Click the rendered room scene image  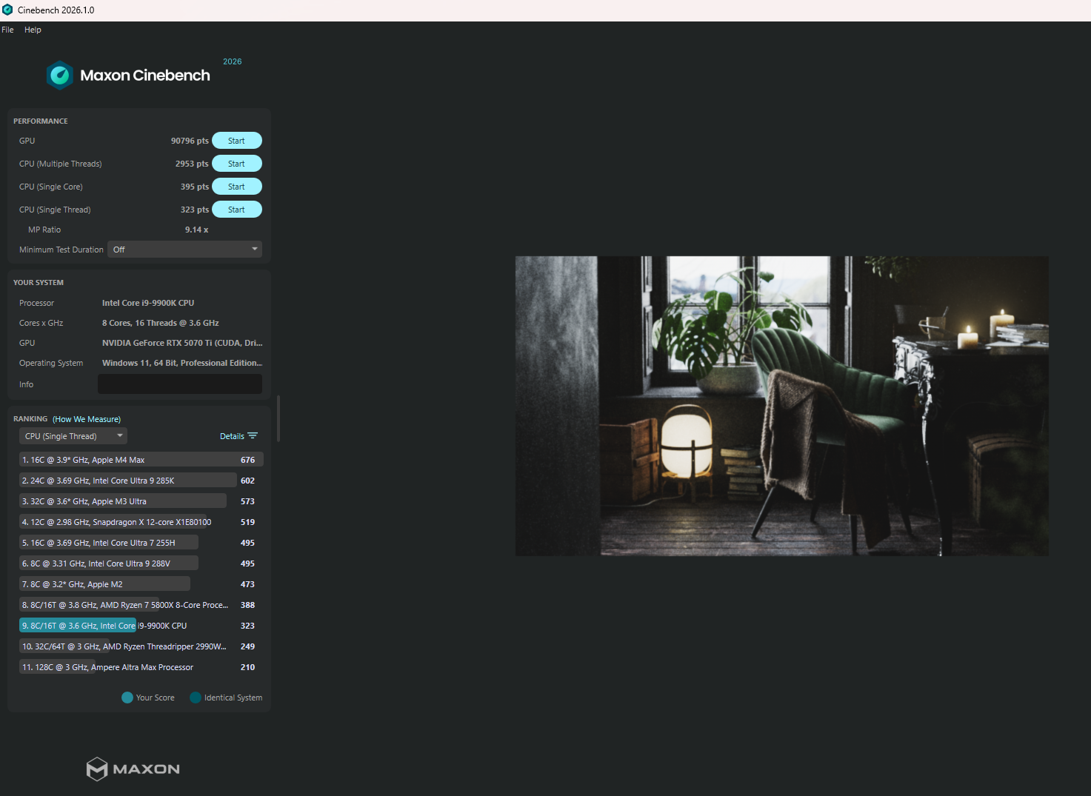pos(782,406)
